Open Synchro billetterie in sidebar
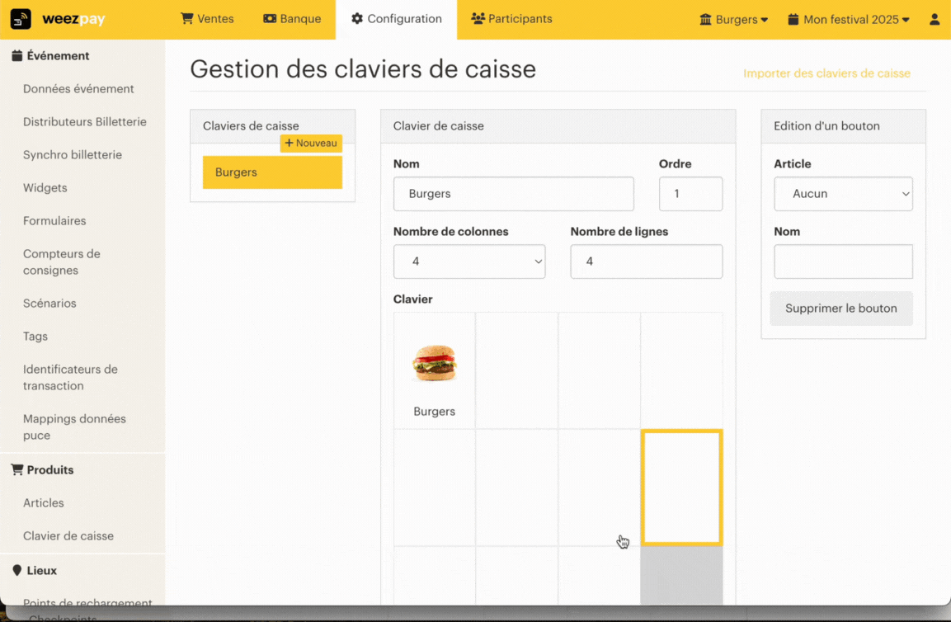The height and width of the screenshot is (622, 951). (x=73, y=155)
